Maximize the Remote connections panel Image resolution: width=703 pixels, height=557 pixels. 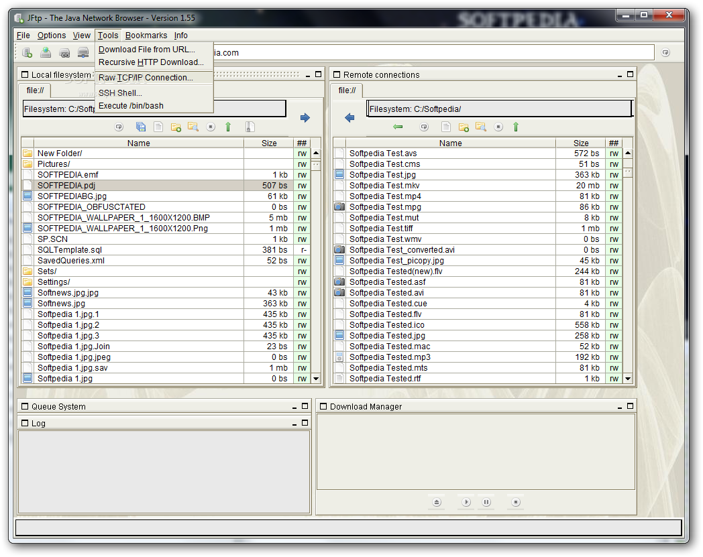[x=631, y=74]
